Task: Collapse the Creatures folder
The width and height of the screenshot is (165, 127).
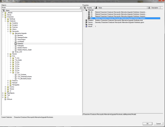Action: pos(5,21)
